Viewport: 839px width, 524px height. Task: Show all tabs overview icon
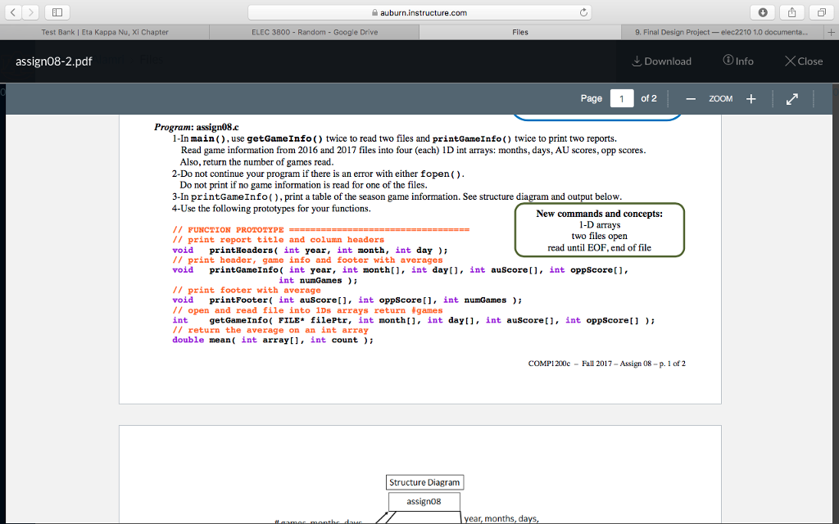820,12
